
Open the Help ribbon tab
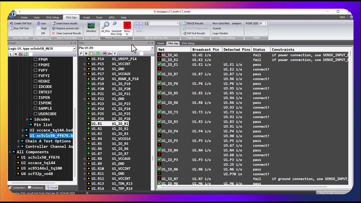[x=124, y=17]
